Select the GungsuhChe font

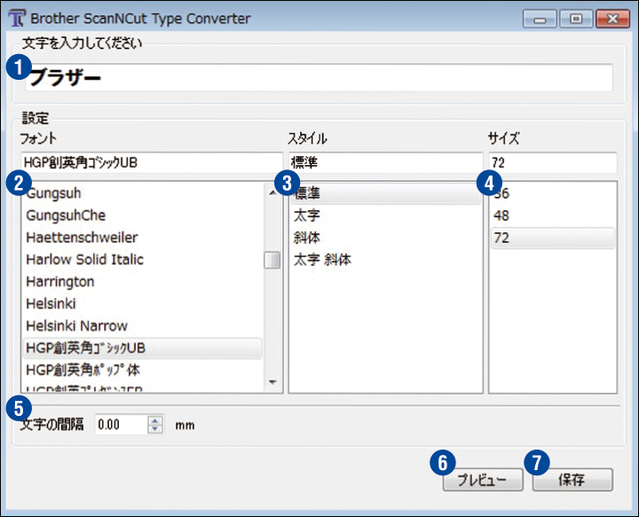click(x=142, y=215)
